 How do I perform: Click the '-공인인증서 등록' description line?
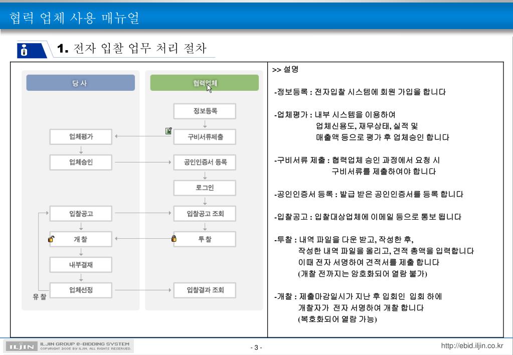pos(369,195)
